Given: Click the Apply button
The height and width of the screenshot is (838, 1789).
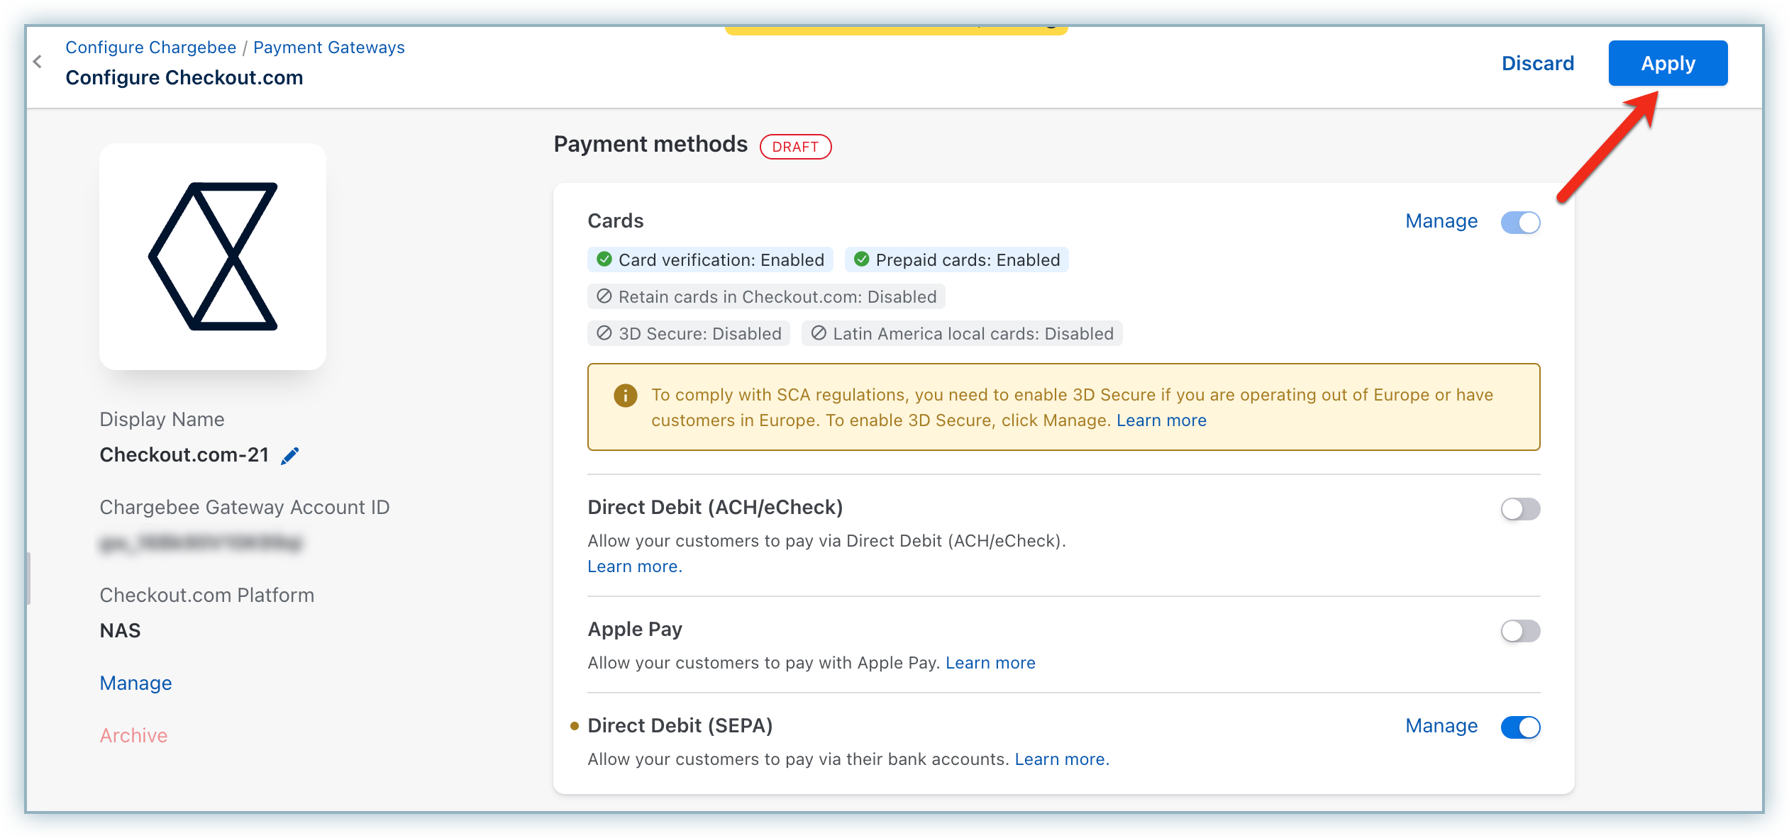Looking at the screenshot, I should click(x=1667, y=63).
